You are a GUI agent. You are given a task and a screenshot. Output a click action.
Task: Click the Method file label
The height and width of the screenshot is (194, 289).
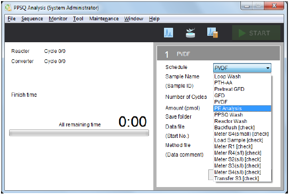(178, 145)
